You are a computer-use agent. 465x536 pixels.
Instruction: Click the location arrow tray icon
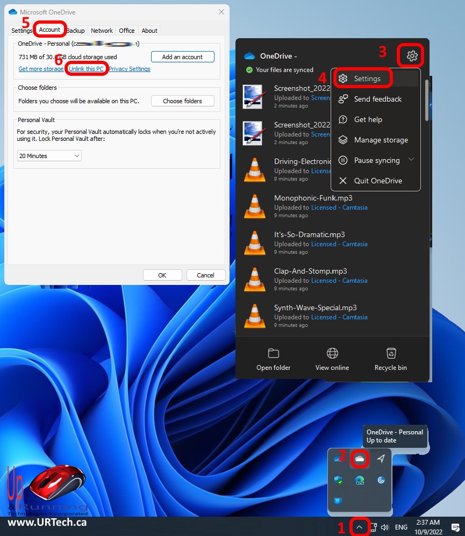[381, 459]
